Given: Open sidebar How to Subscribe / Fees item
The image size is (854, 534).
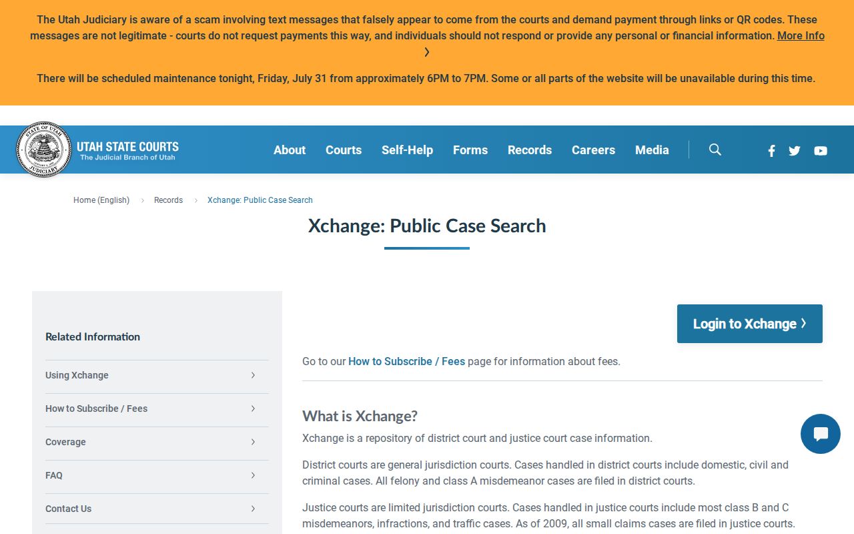Looking at the screenshot, I should (157, 409).
